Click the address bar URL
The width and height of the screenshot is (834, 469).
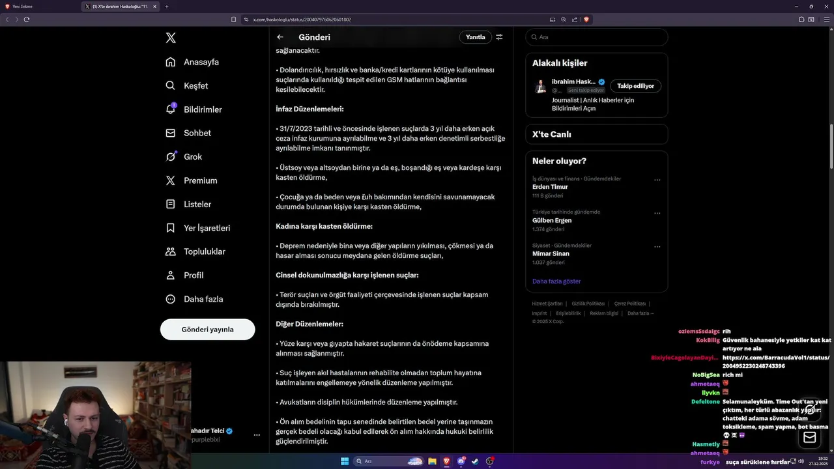pyautogui.click(x=302, y=20)
